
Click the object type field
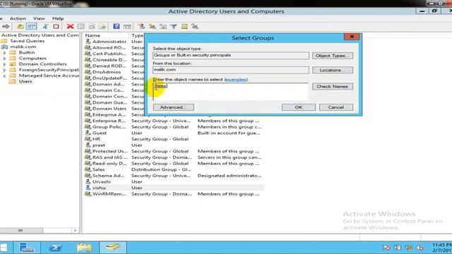pos(231,55)
